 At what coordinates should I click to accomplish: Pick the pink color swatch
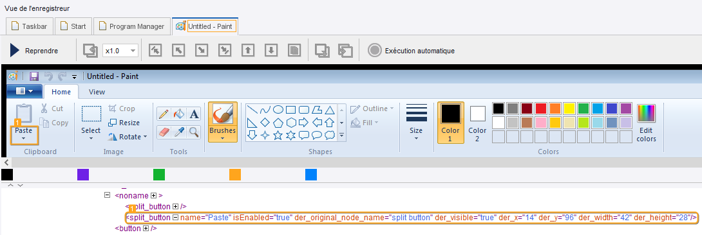541,122
